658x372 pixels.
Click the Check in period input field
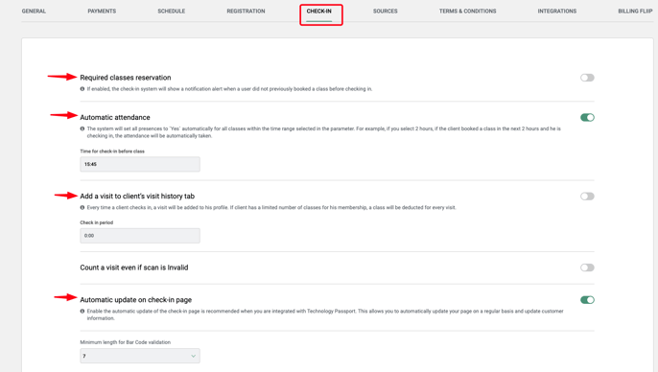[140, 236]
